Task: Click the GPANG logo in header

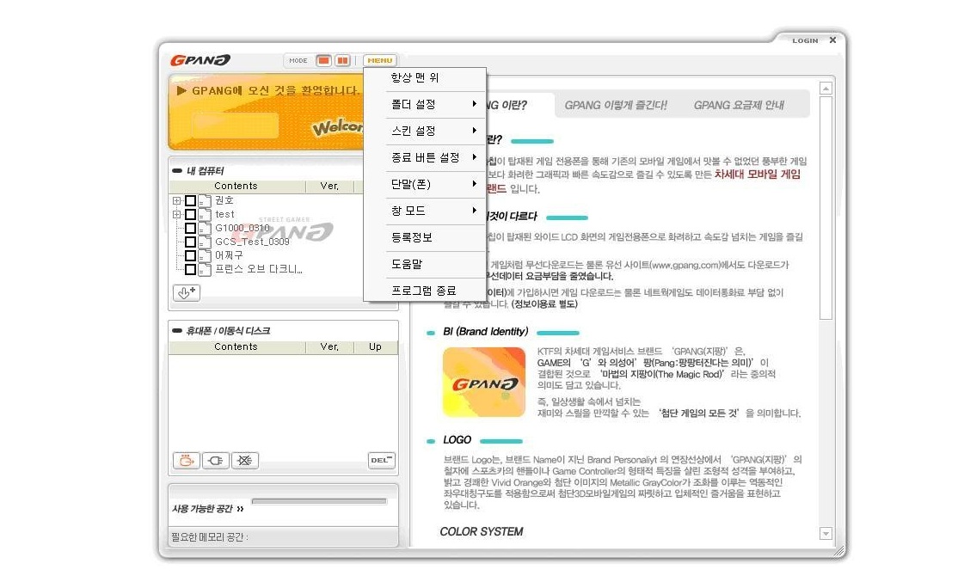Action: click(x=200, y=60)
